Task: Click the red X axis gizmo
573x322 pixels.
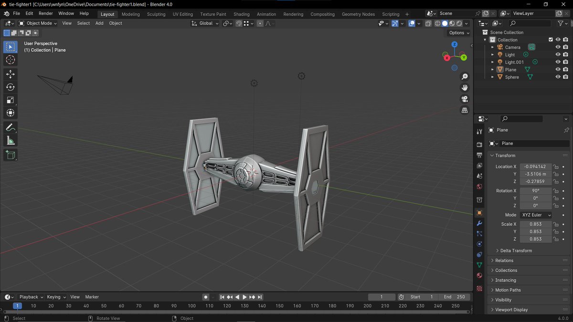Action: tap(447, 58)
